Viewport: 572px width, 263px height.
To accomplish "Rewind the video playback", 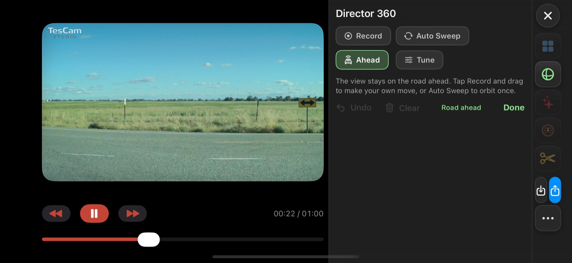I will (56, 214).
